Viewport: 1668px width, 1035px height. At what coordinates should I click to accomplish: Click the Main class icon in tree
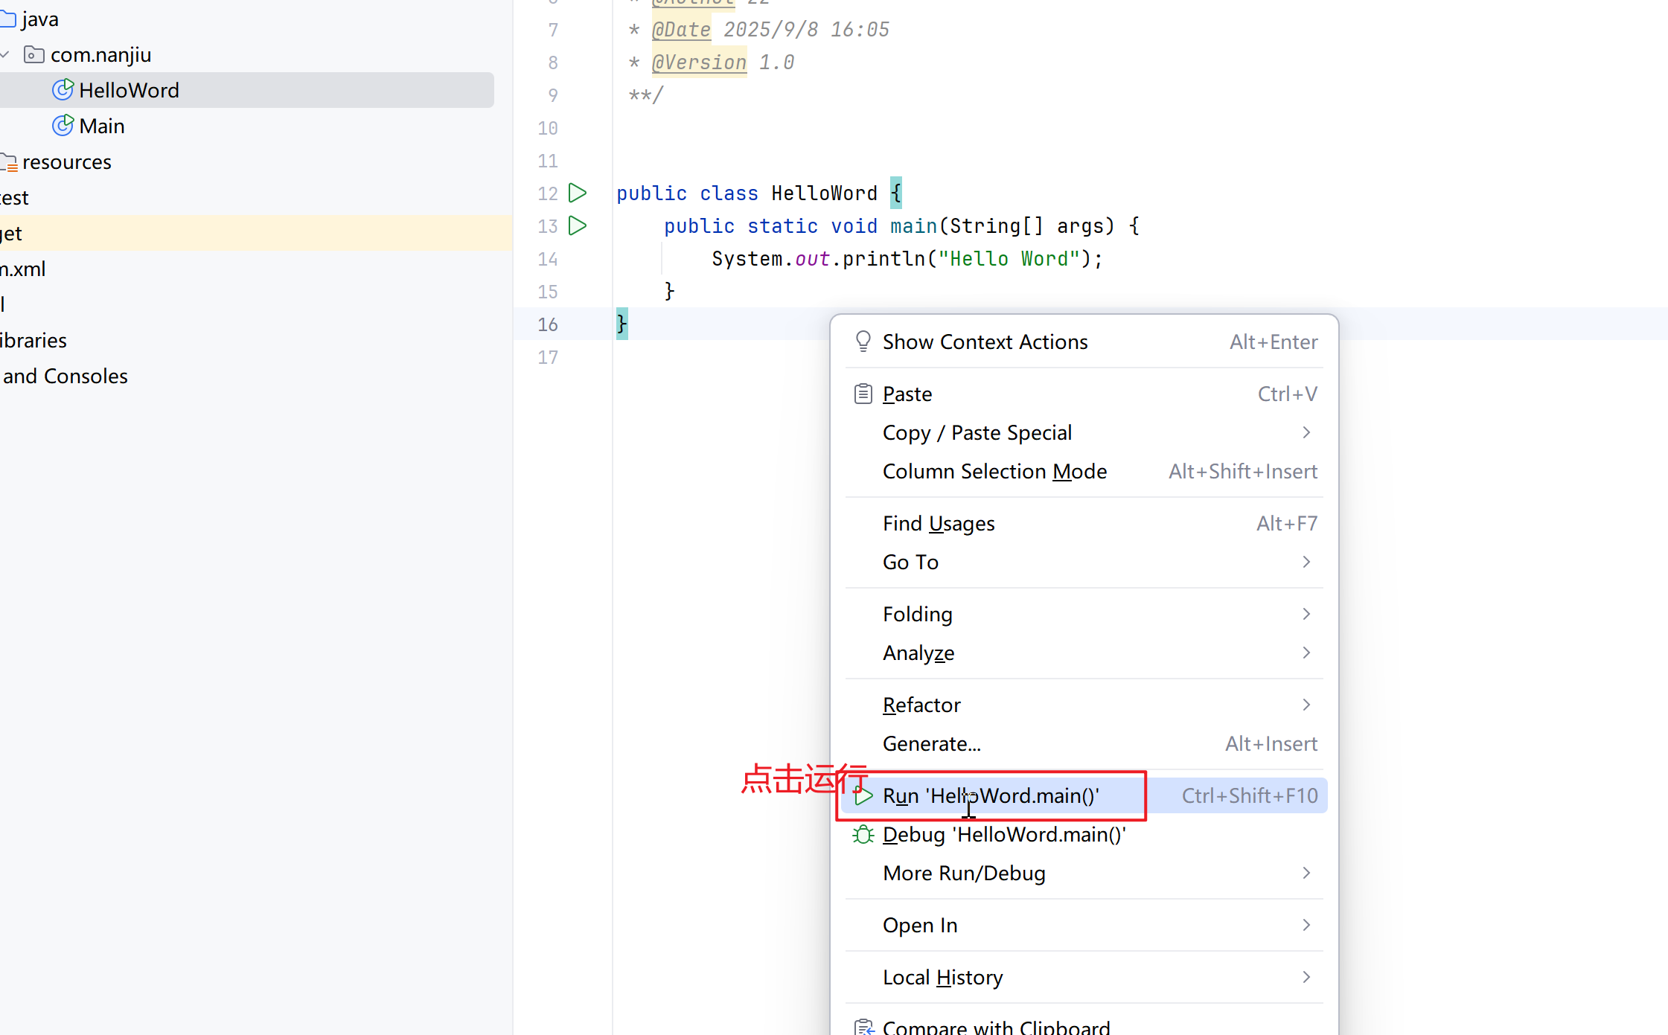pyautogui.click(x=63, y=126)
